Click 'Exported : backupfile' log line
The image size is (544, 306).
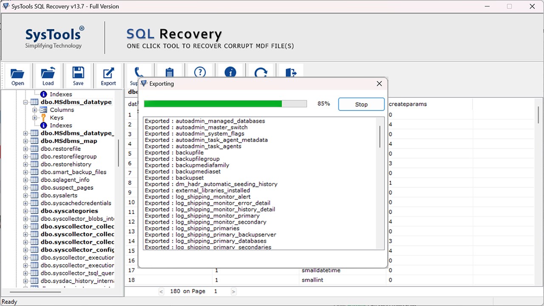pos(174,153)
